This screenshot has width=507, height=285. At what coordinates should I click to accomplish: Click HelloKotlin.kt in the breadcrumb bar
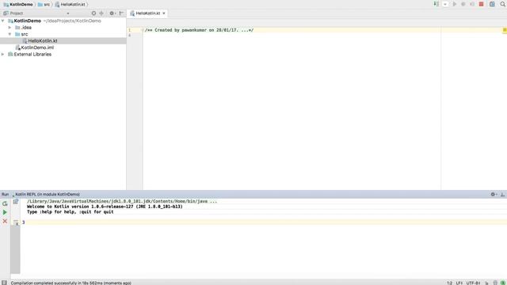71,5
